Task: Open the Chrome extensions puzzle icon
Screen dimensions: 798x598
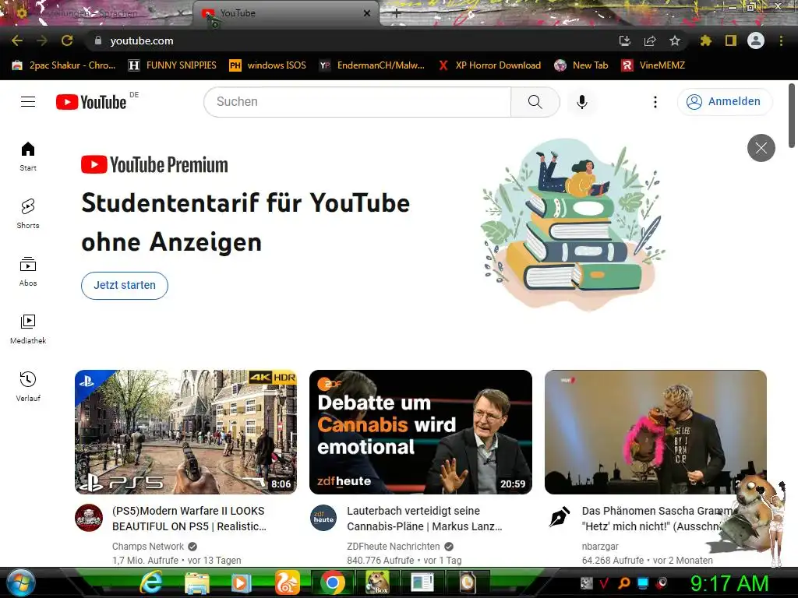Action: pyautogui.click(x=706, y=40)
